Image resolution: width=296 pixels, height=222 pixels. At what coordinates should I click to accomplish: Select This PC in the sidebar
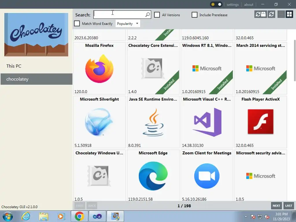(x=36, y=66)
